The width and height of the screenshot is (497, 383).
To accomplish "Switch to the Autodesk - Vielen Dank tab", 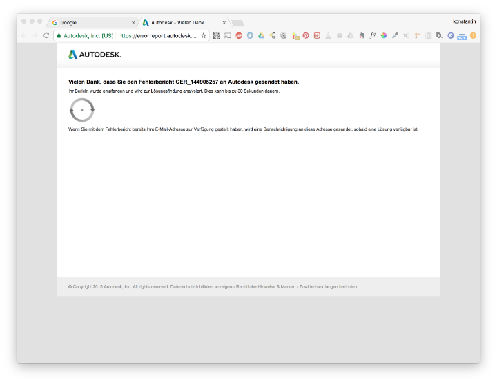I will (183, 23).
